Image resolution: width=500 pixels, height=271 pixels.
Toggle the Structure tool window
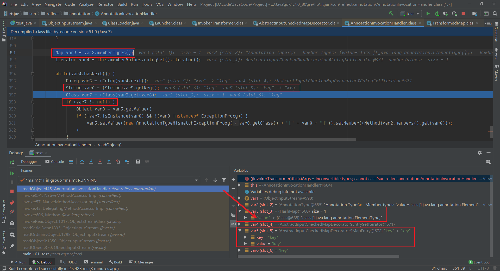point(4,212)
